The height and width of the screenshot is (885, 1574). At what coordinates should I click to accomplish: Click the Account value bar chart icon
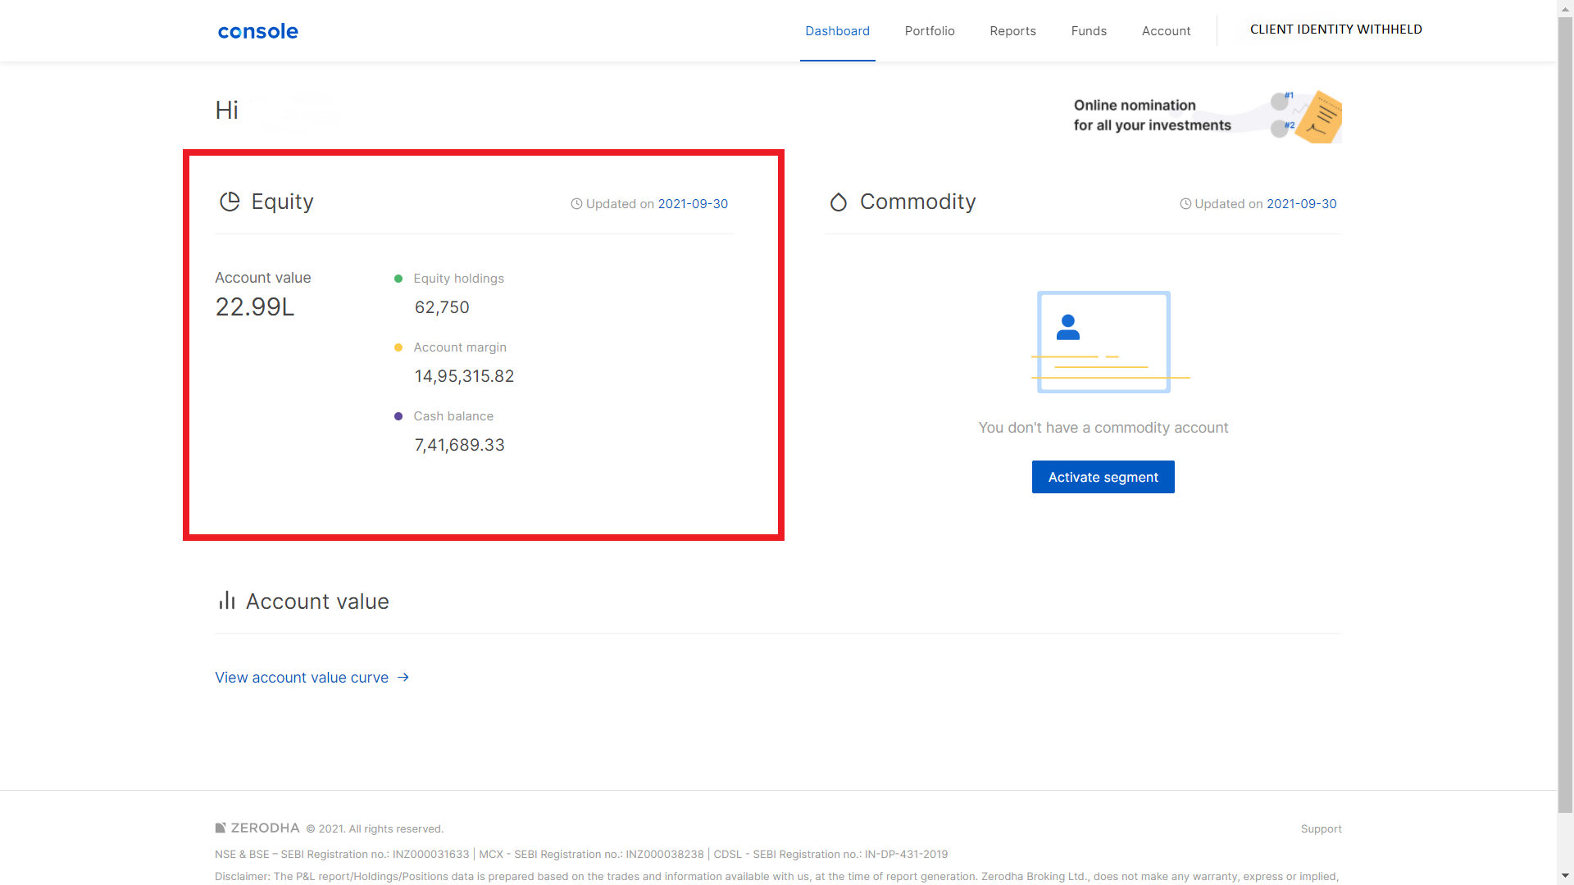point(226,601)
